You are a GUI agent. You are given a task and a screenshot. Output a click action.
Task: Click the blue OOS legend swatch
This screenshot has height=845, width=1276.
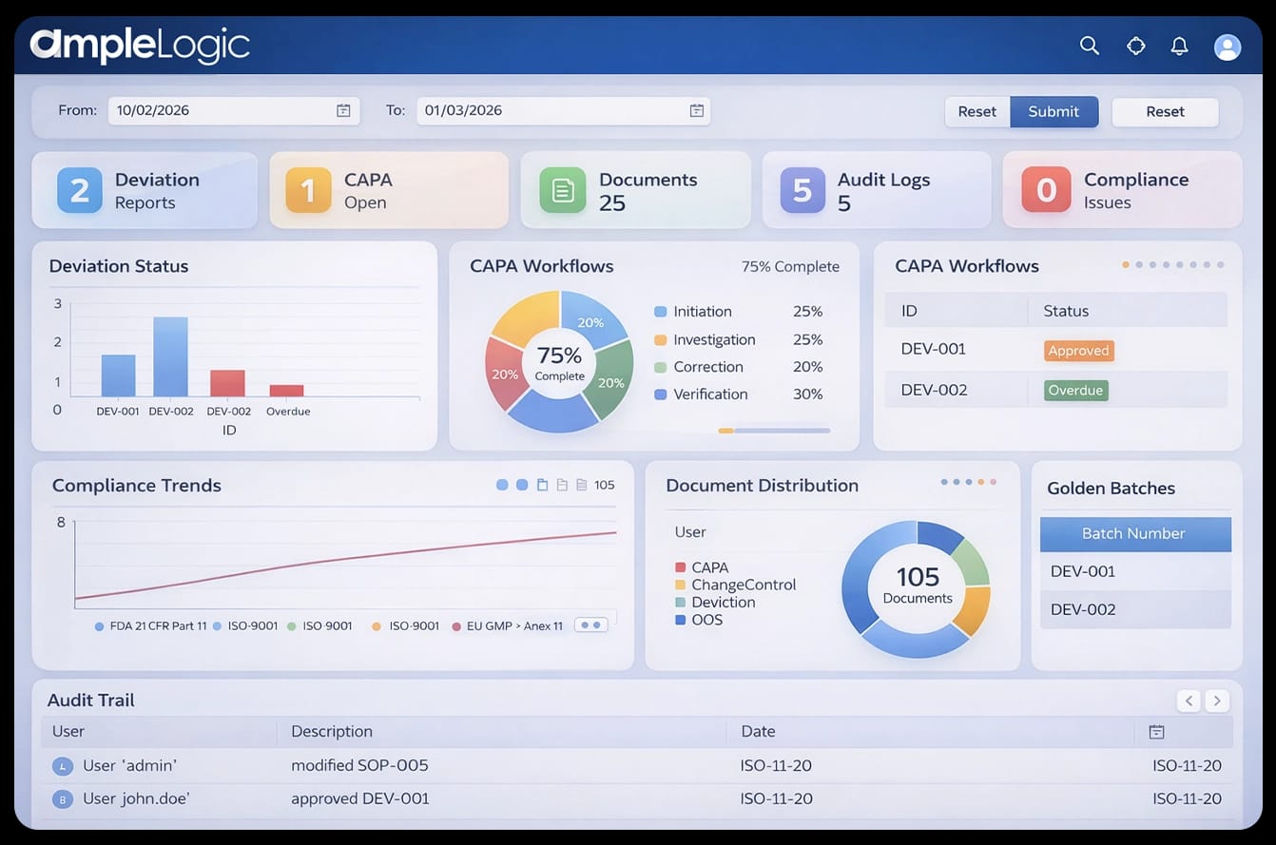click(x=680, y=620)
